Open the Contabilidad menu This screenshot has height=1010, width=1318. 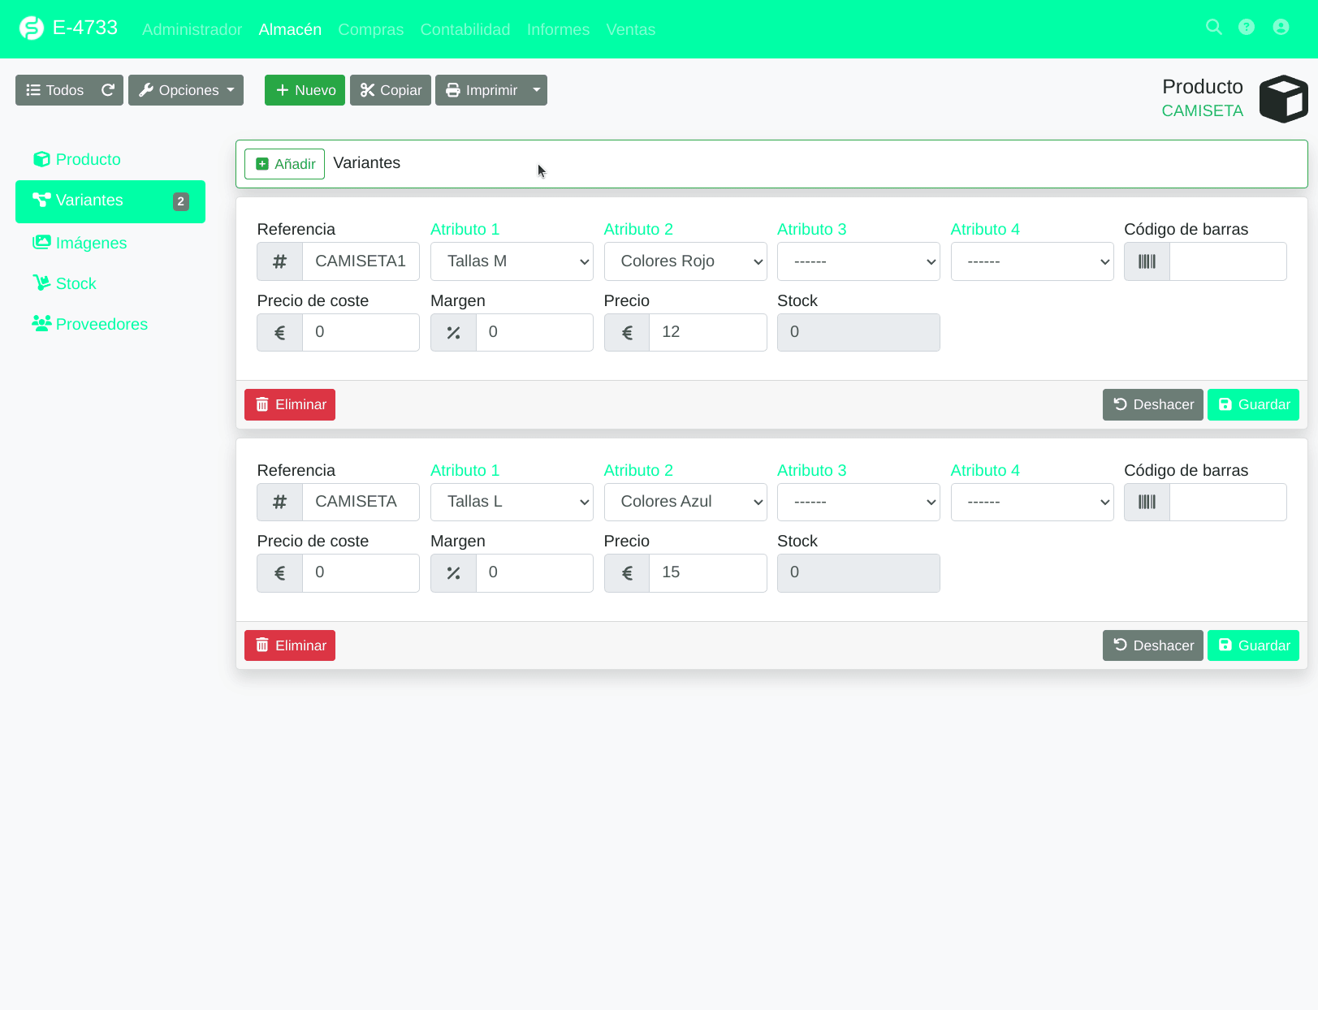point(465,29)
